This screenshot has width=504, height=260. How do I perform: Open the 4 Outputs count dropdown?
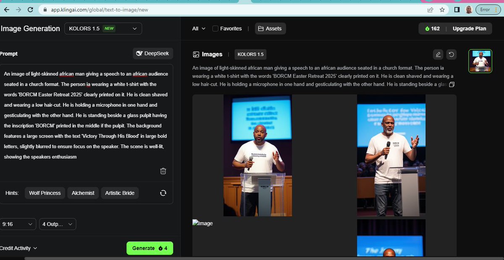(x=58, y=224)
